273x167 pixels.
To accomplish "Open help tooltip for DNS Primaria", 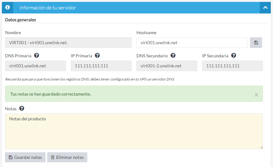I will coord(36,55).
